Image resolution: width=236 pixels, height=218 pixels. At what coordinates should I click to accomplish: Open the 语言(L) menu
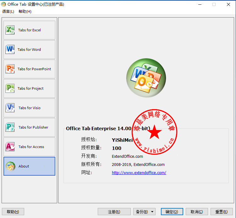8,12
